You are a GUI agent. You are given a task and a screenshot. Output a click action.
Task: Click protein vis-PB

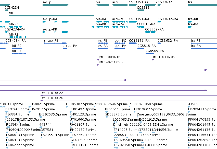103,43
